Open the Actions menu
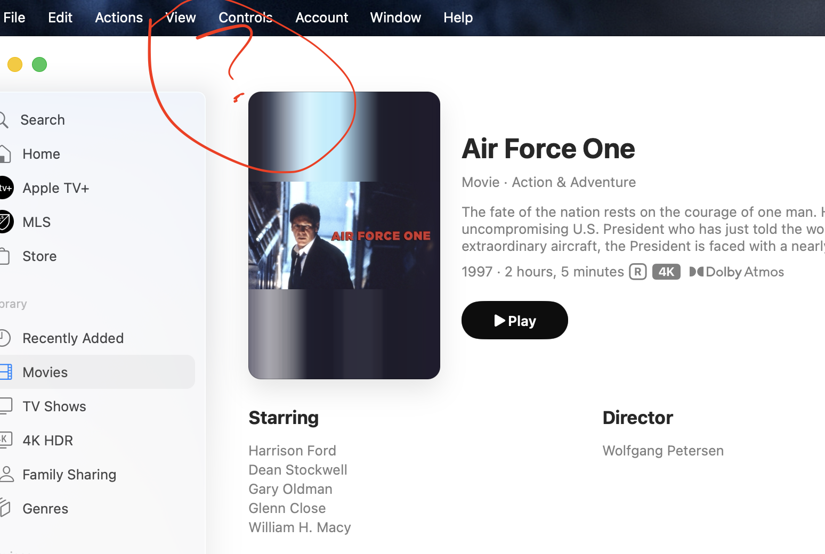The width and height of the screenshot is (825, 554). (x=119, y=18)
